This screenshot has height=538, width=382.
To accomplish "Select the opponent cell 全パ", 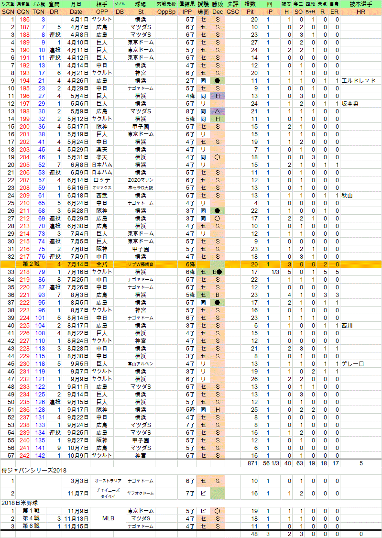I will click(102, 264).
